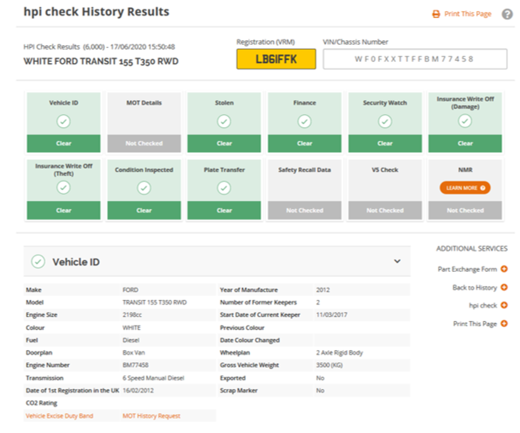Click the checkmark icon in Vehicle ID section header
Image resolution: width=520 pixels, height=433 pixels.
tap(38, 261)
